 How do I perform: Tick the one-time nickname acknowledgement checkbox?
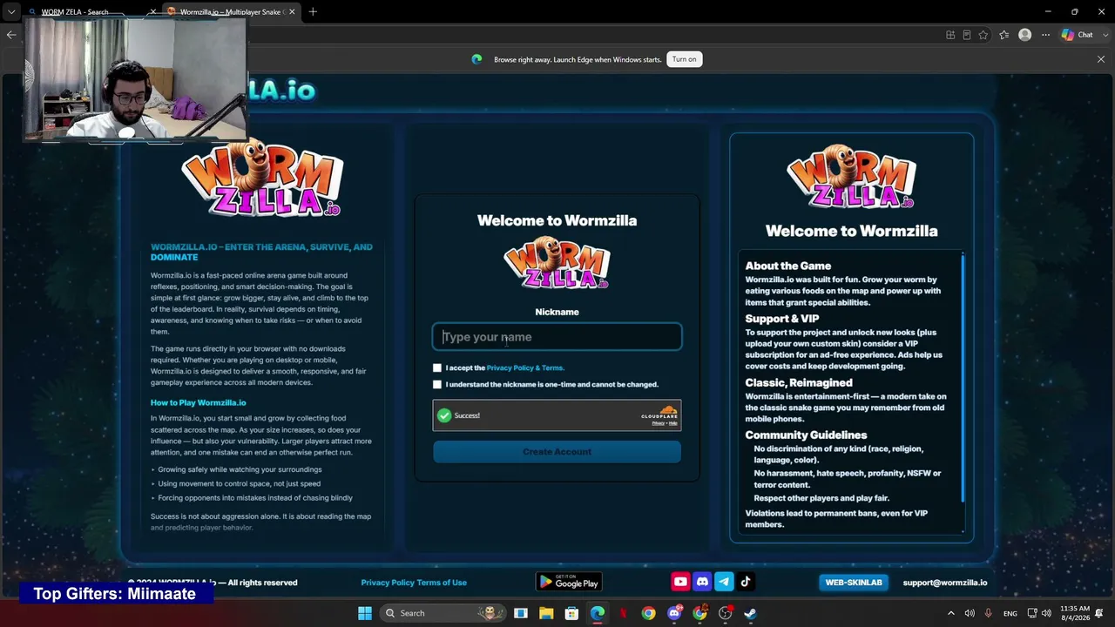coord(437,384)
